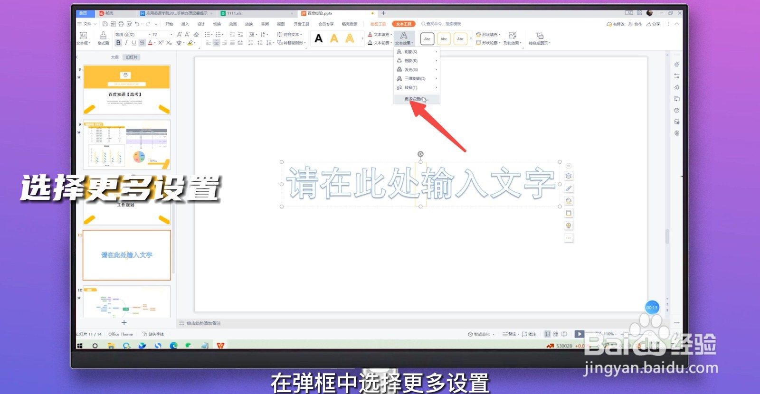Open the Text Tools (文本工具) tab
This screenshot has width=760, height=394.
[x=404, y=24]
